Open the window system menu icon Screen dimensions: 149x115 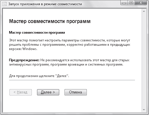[5, 4]
